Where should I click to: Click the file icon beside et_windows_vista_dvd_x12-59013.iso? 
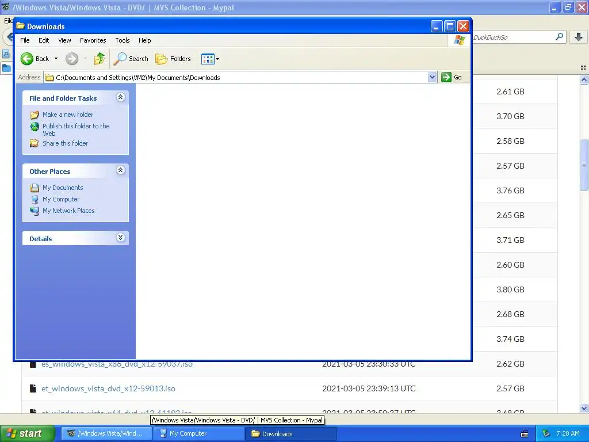coord(33,388)
